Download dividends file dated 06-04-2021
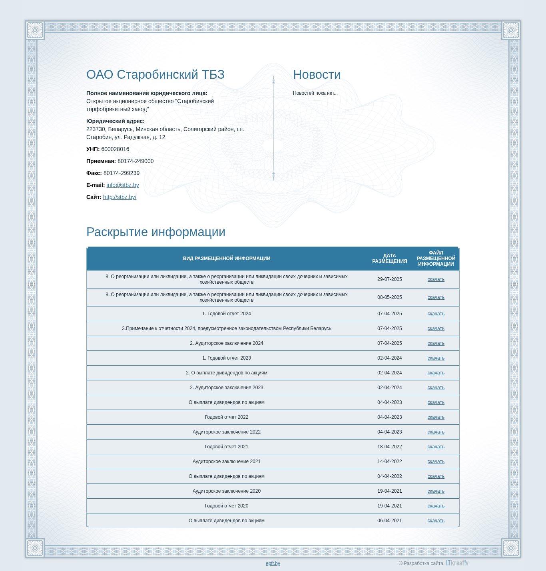 coord(436,521)
